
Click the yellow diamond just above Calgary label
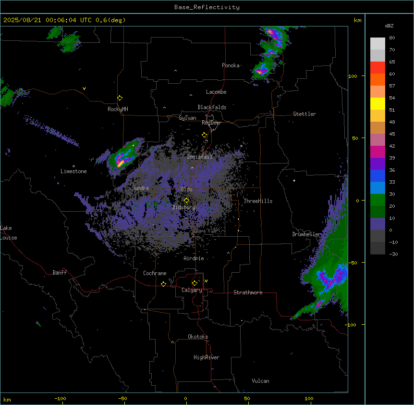(x=195, y=283)
